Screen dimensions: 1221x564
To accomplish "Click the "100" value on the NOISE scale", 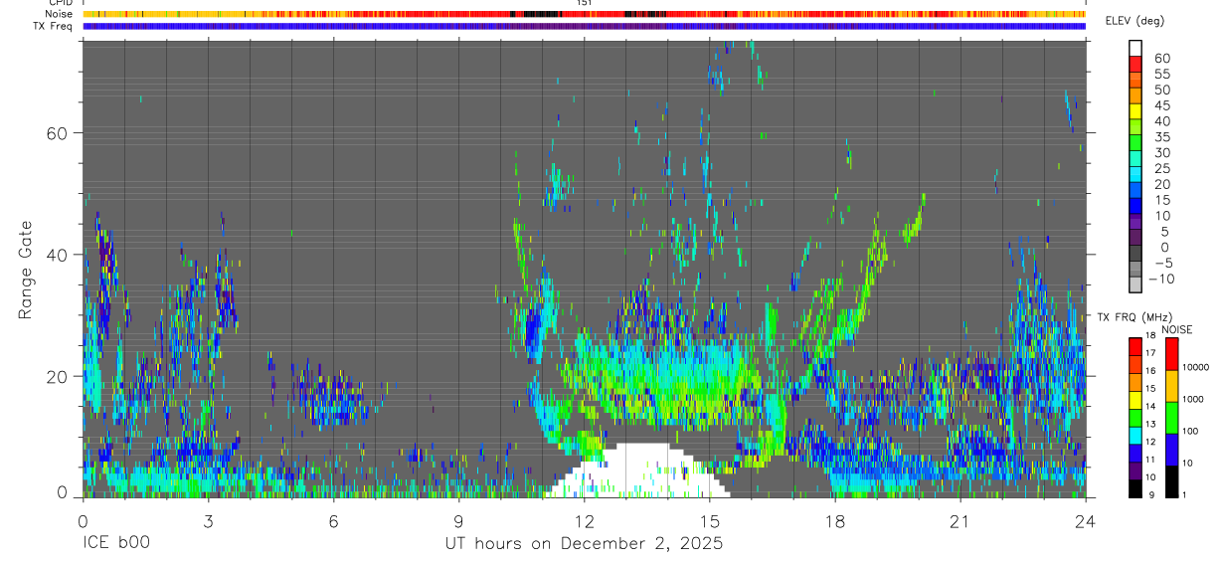I will click(x=1190, y=431).
